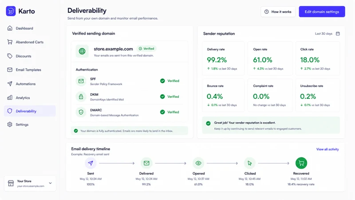This screenshot has width=355, height=200.
Task: Click the Dashboard home icon
Action: tap(10, 28)
